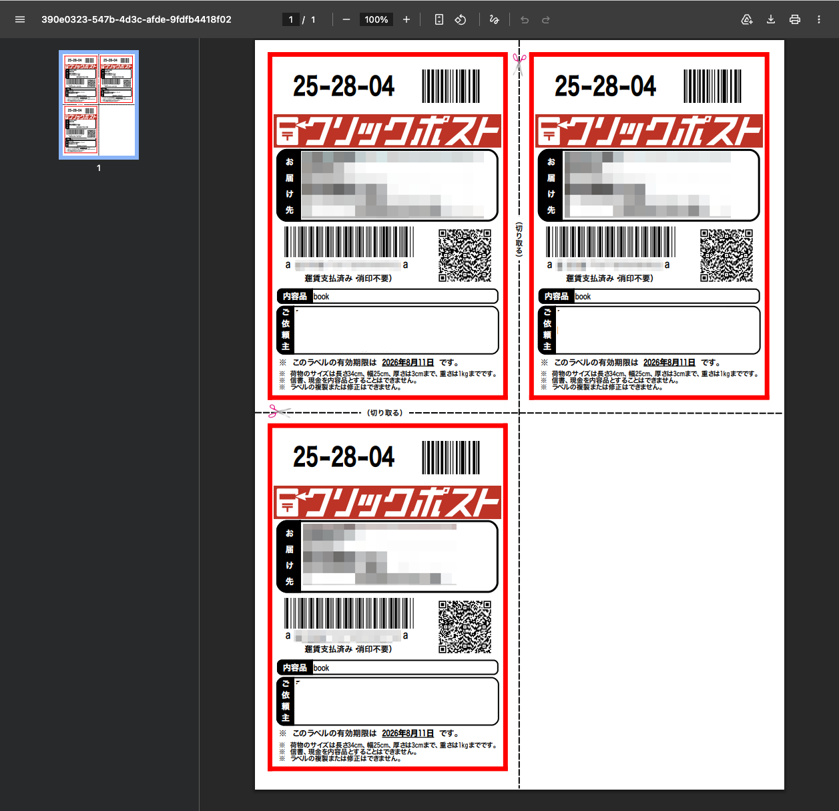Screen dimensions: 839x811
Task: Open the sidebar menu hamburger icon
Action: (20, 19)
